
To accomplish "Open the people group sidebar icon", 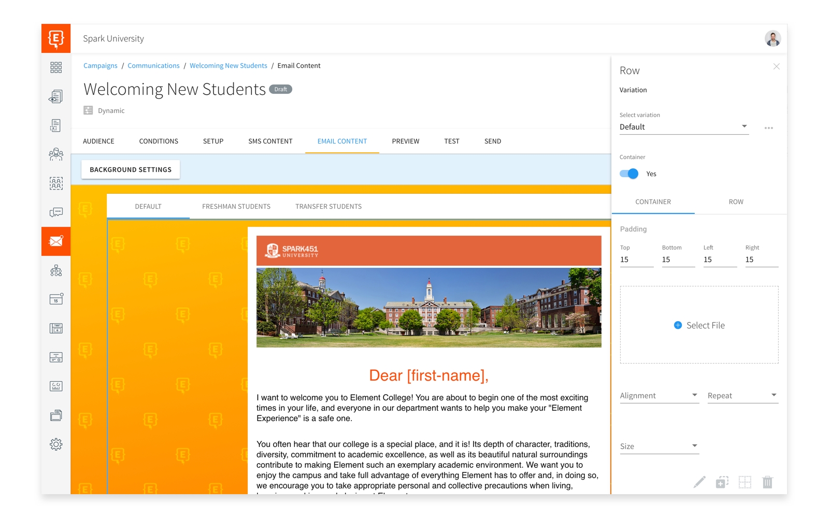I will pyautogui.click(x=56, y=154).
